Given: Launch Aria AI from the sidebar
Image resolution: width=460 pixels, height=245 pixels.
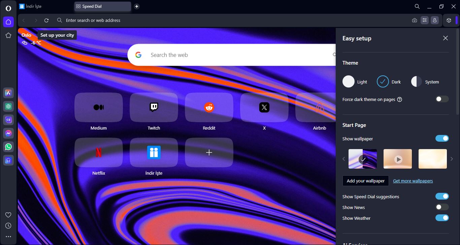Looking at the screenshot, I should (8, 93).
